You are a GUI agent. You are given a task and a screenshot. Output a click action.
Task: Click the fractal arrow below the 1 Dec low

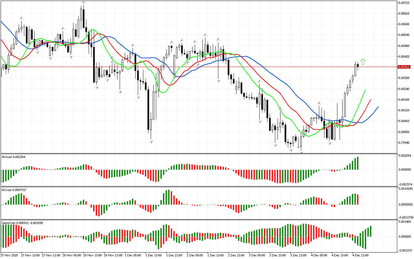pyautogui.click(x=151, y=141)
